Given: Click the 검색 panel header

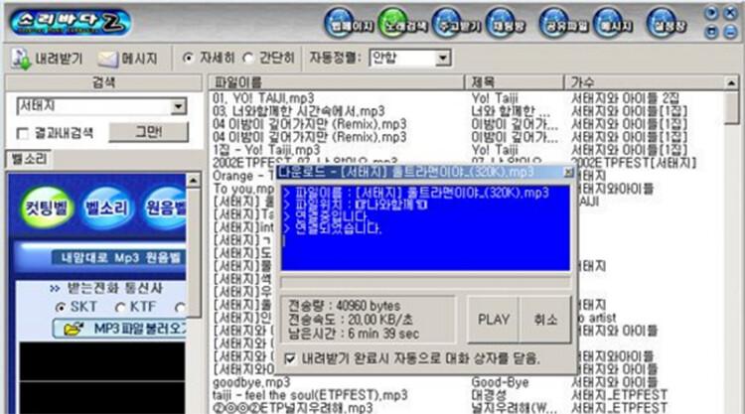Looking at the screenshot, I should click(103, 82).
